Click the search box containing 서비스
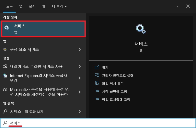196x128 pixels. click(98, 123)
